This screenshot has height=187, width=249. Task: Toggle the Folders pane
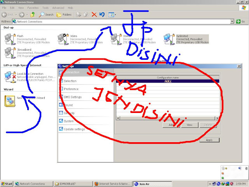click(x=64, y=15)
